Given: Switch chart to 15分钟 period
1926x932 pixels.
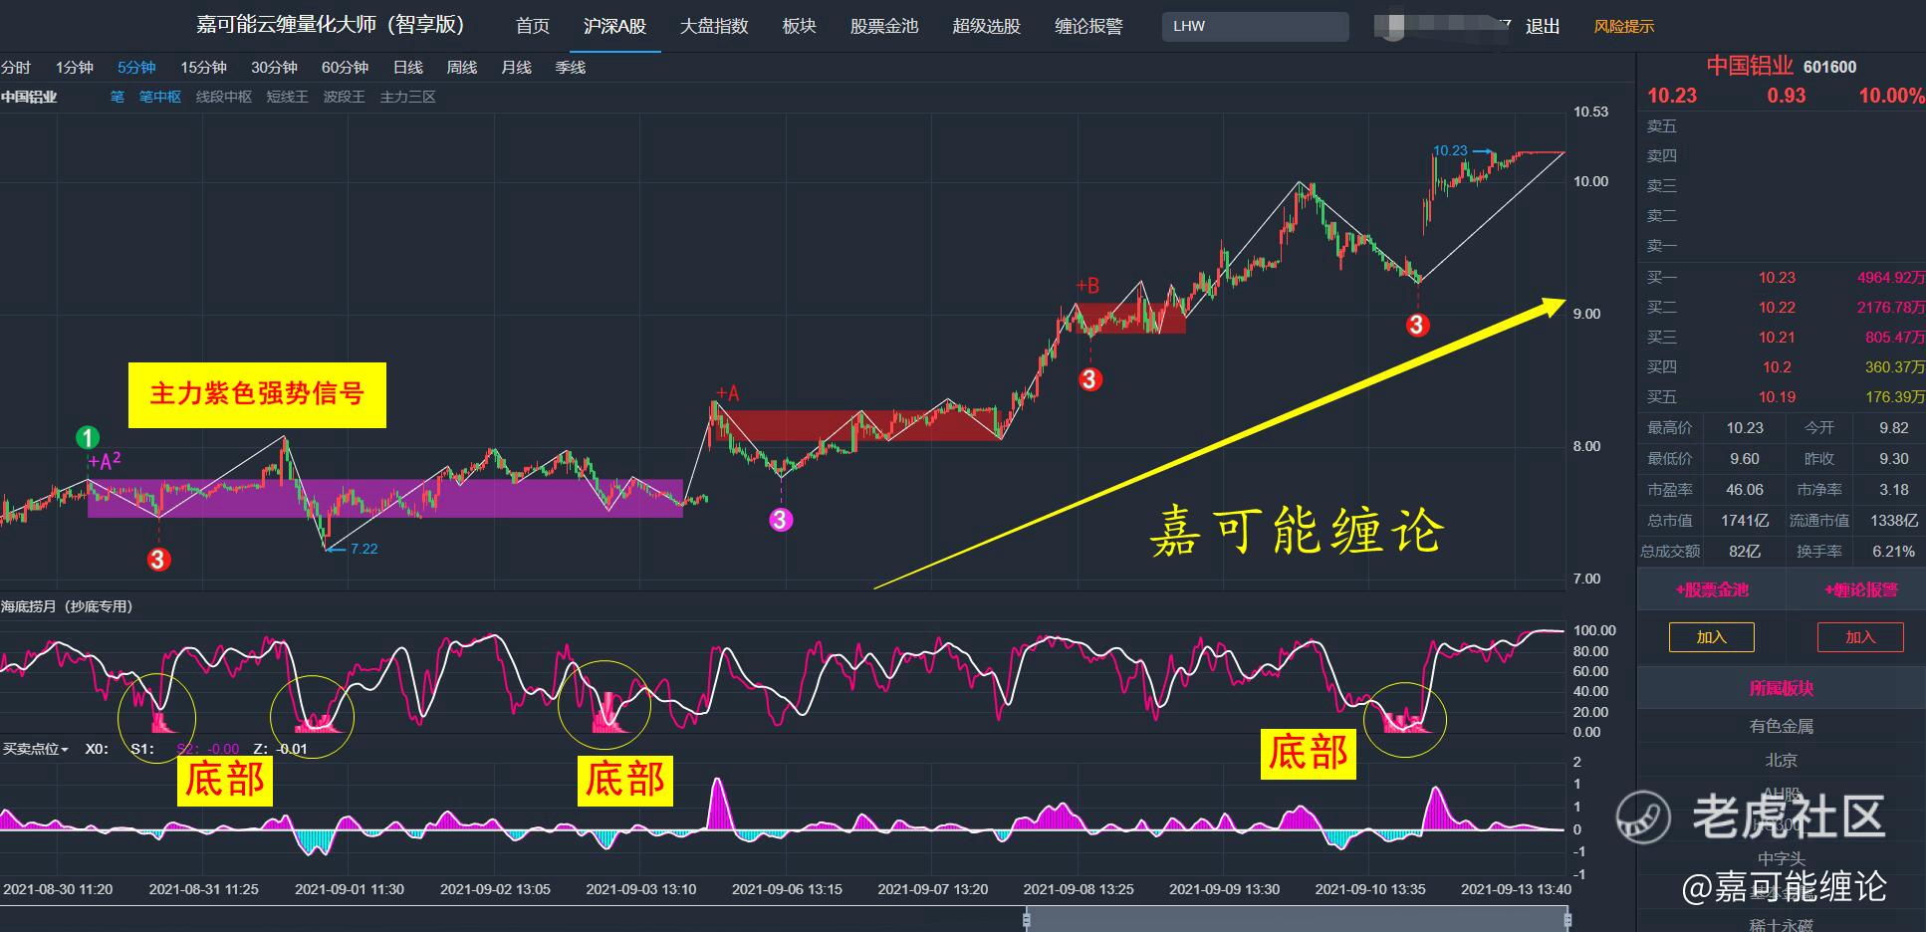Looking at the screenshot, I should coord(203,67).
